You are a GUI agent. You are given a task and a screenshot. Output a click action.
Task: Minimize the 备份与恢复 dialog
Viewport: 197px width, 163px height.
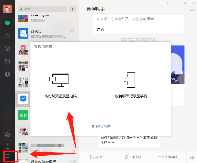click(x=158, y=45)
